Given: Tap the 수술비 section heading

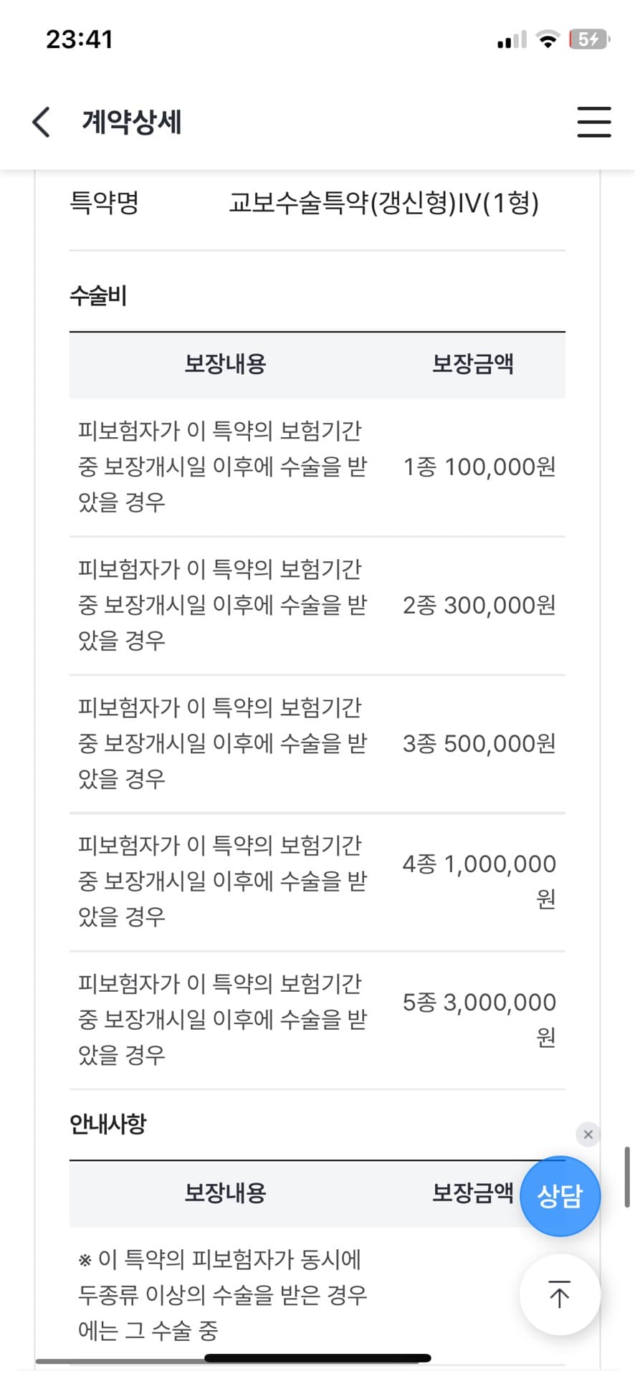Looking at the screenshot, I should 98,295.
